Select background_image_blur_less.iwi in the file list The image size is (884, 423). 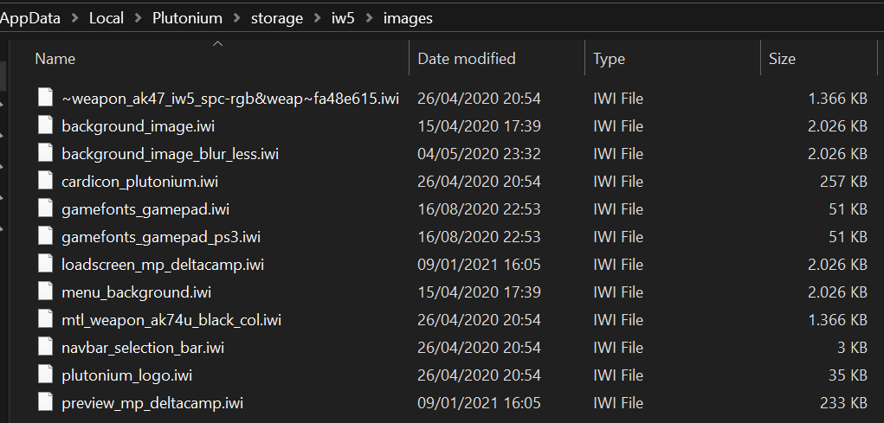point(170,154)
